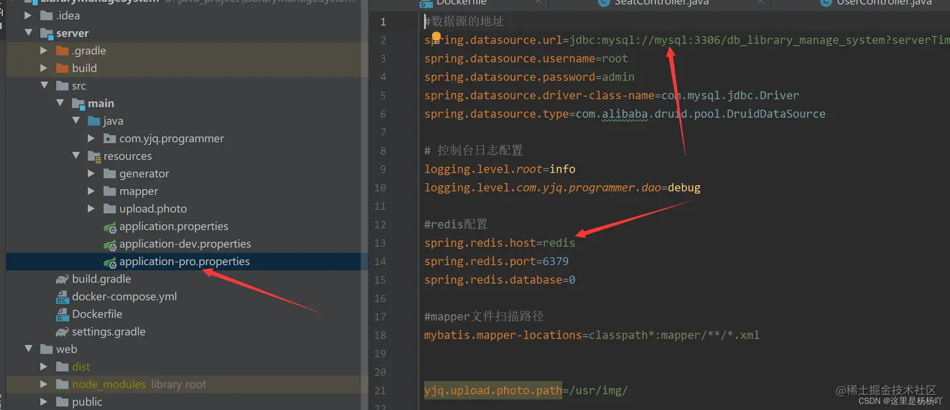The height and width of the screenshot is (410, 950).
Task: Click gutter line number 18
Action: [x=380, y=335]
